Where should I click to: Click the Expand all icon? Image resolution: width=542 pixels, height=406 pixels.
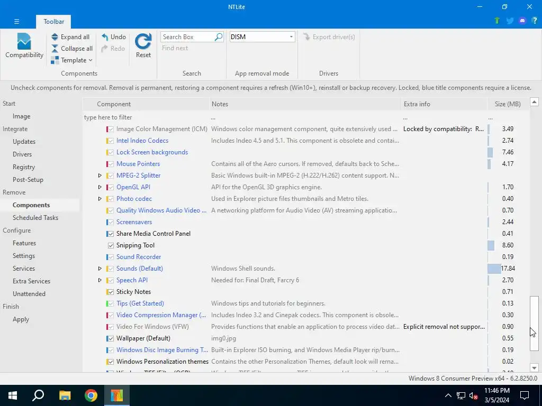coord(55,37)
